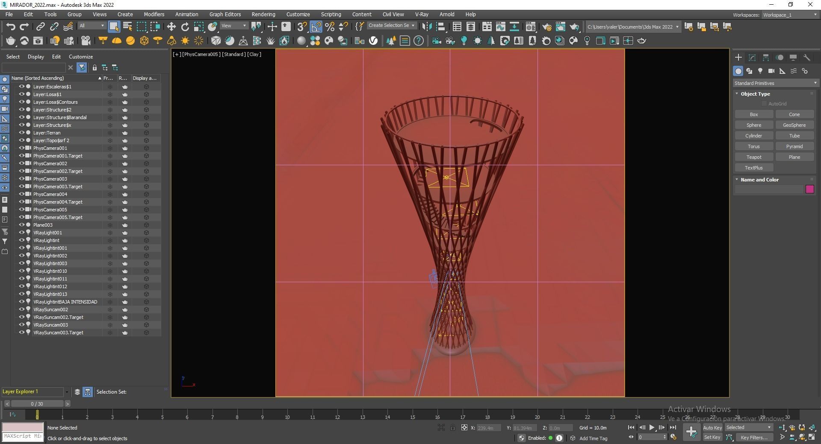Hide VRayLight001 in scene explorer
Viewport: 821px width, 444px height.
point(21,232)
